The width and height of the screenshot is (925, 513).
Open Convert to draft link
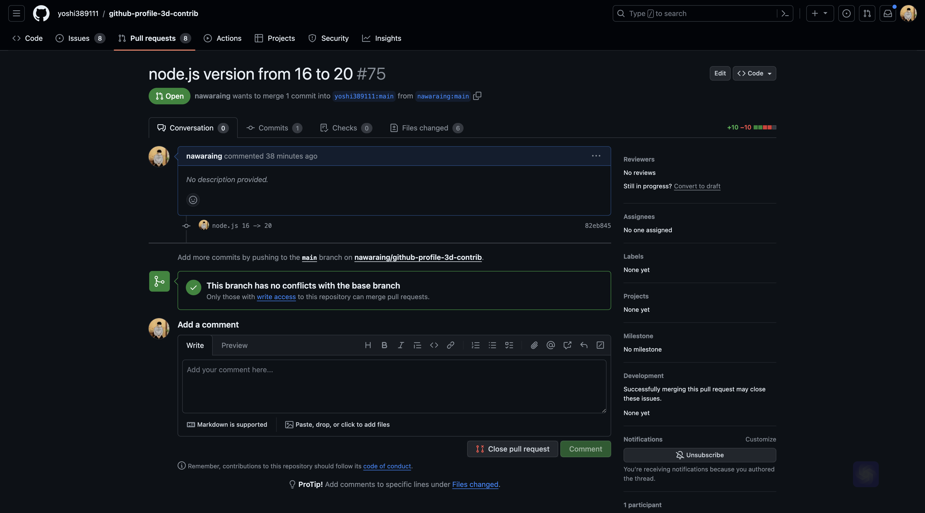click(x=697, y=186)
